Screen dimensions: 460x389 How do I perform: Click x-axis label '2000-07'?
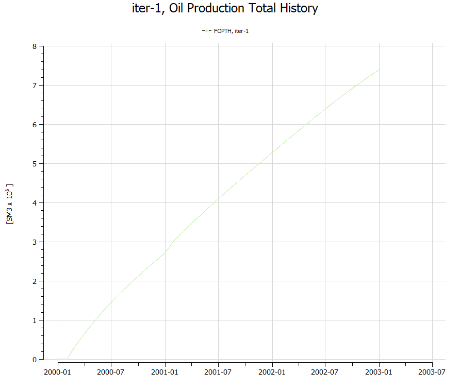110,372
